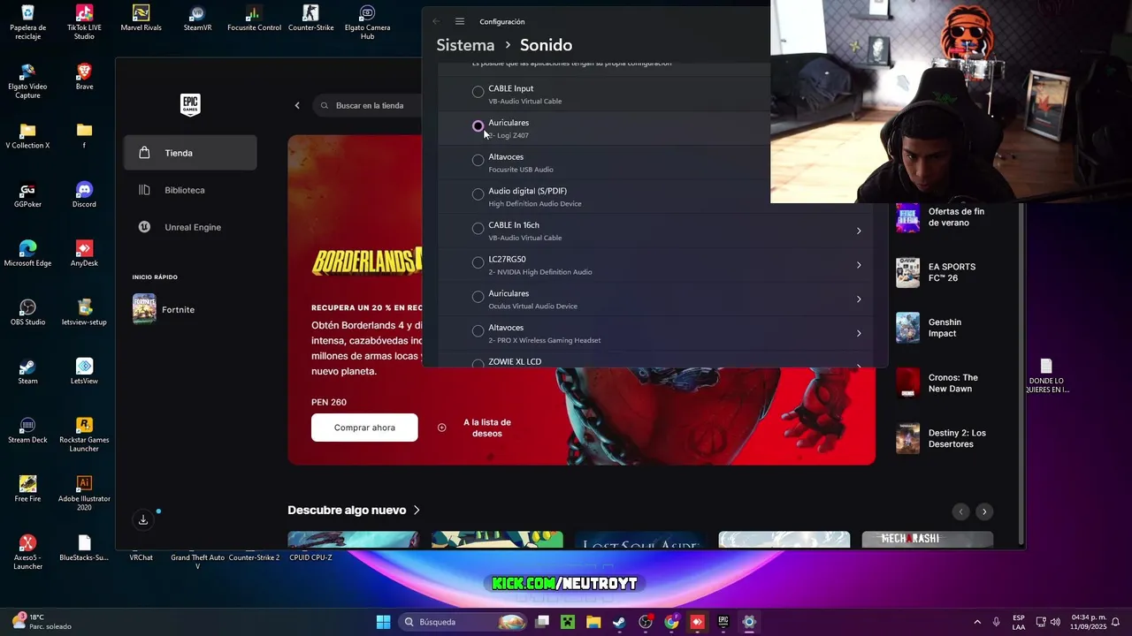
Task: Click Windows taskbar Búsqueda box
Action: 464,622
